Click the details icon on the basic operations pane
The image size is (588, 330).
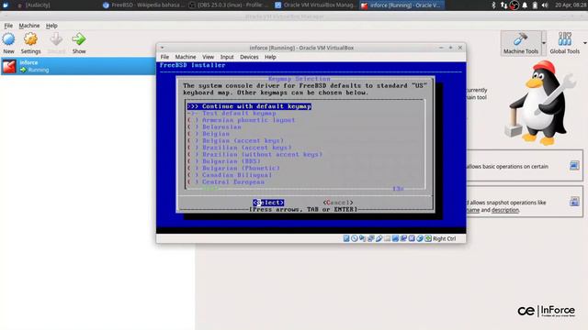pos(574,165)
